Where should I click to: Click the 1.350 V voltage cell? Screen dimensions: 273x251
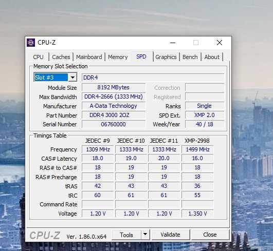point(197,214)
